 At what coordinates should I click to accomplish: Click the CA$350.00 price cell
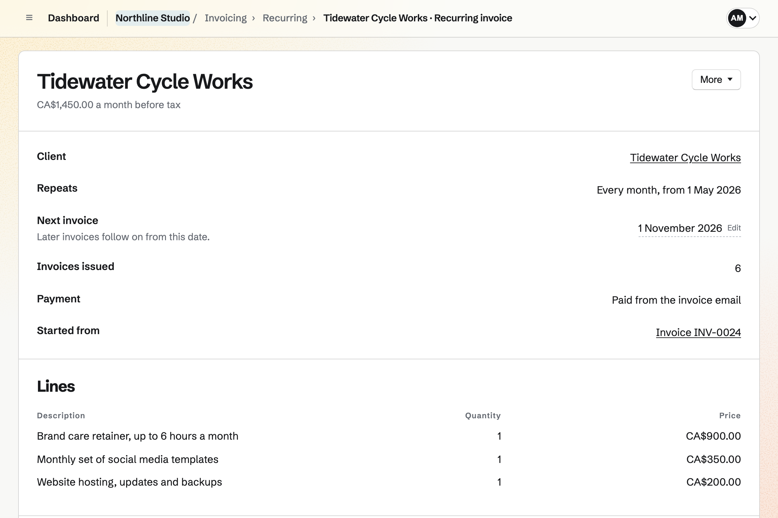pyautogui.click(x=713, y=459)
